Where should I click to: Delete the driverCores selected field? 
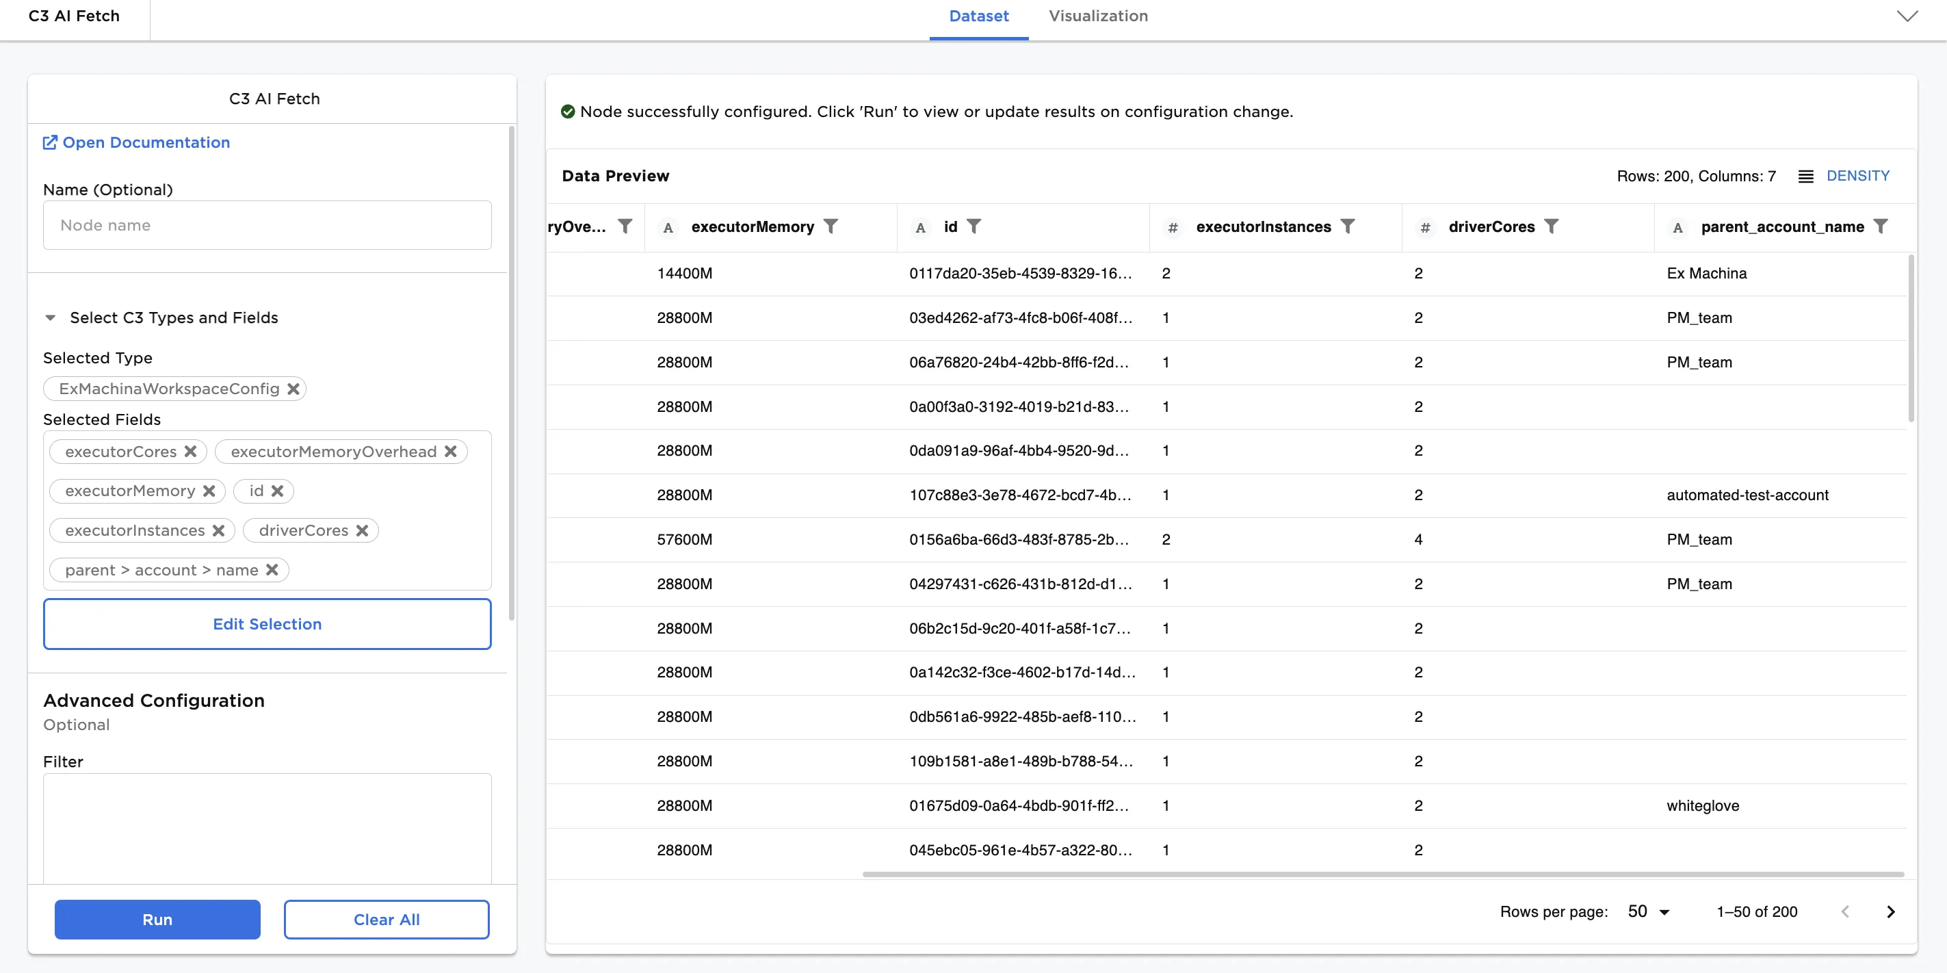click(362, 531)
